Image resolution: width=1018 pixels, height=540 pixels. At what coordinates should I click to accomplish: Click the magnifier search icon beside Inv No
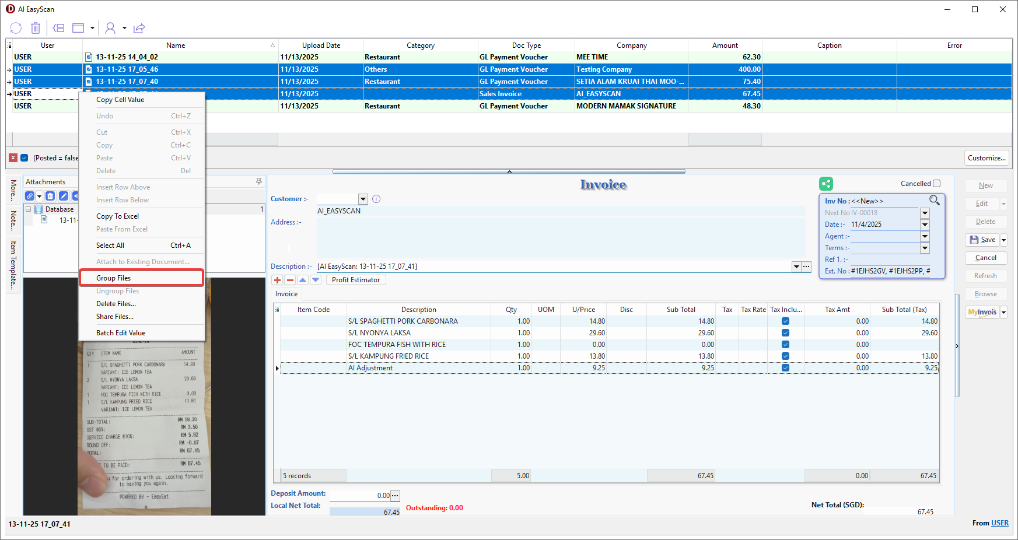click(934, 201)
